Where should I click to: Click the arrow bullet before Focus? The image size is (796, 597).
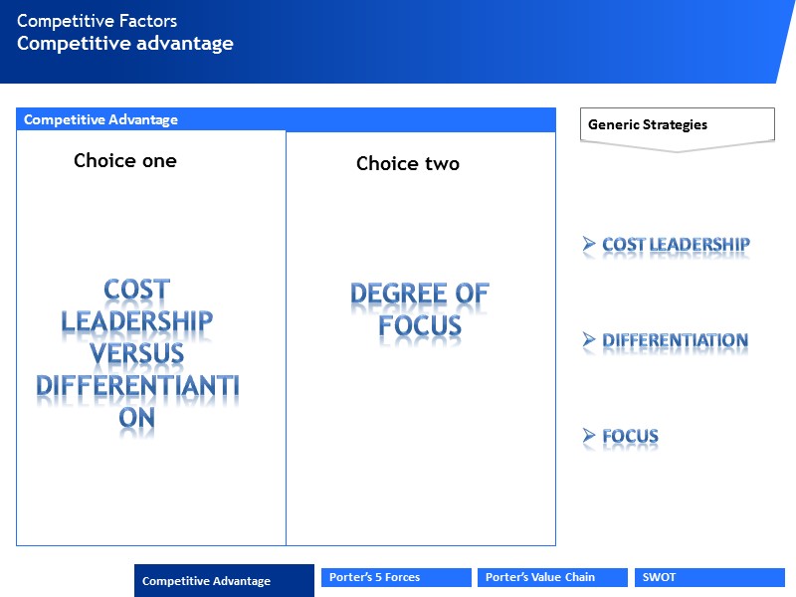(x=590, y=436)
